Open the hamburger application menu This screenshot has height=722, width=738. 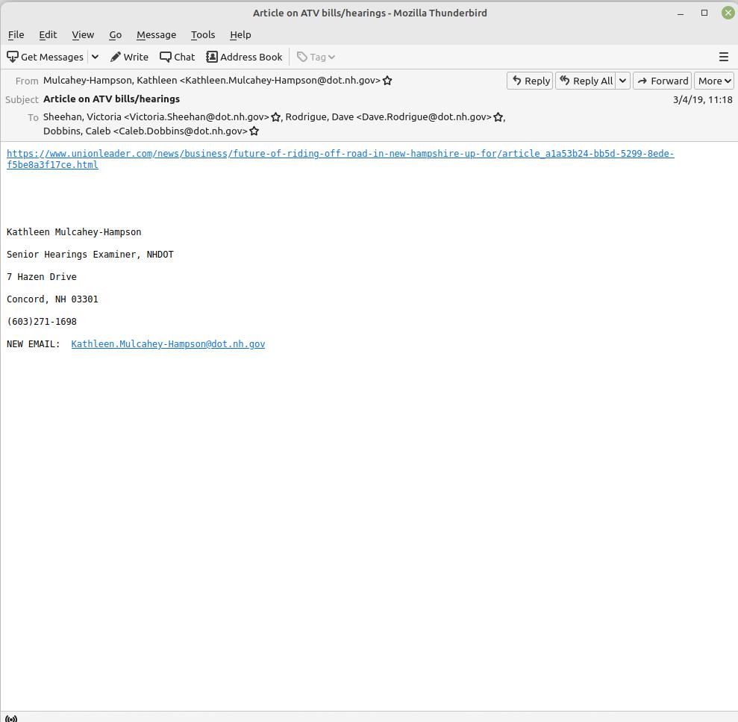(x=723, y=57)
